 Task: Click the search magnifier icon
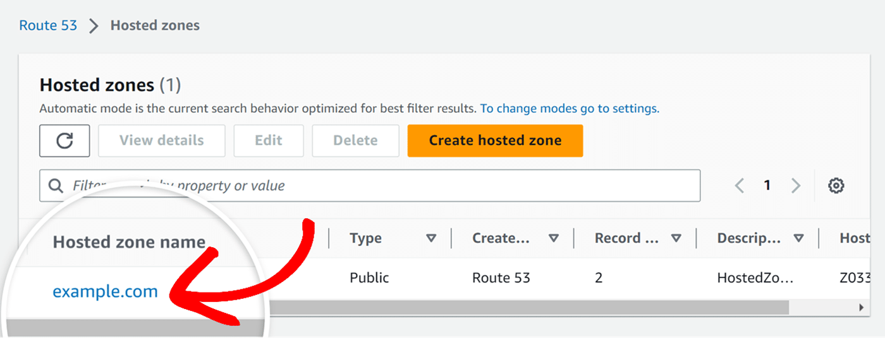point(56,185)
